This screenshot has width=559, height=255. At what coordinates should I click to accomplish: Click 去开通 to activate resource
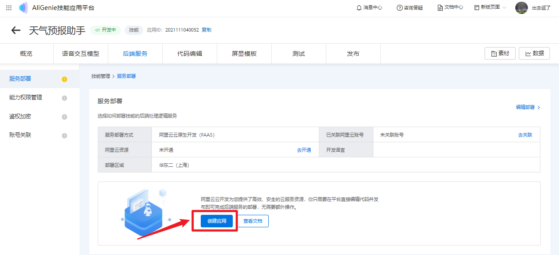(304, 150)
